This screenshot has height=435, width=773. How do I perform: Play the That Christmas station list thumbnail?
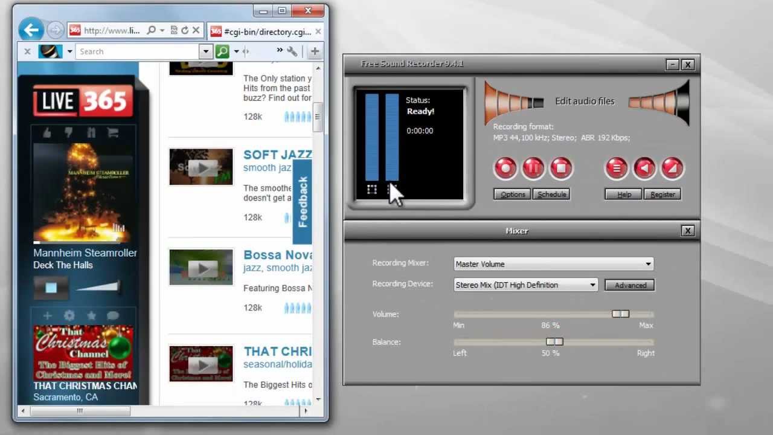(x=201, y=364)
